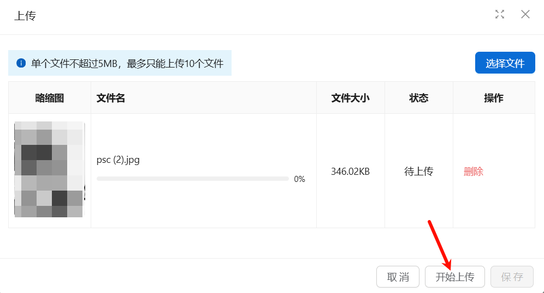Open the psc (2).jpg thumbnail preview

pyautogui.click(x=49, y=170)
